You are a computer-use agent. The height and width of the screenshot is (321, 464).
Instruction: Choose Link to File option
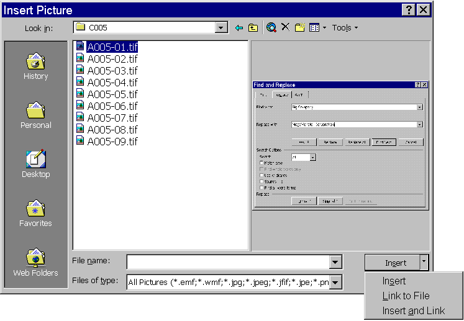406,296
